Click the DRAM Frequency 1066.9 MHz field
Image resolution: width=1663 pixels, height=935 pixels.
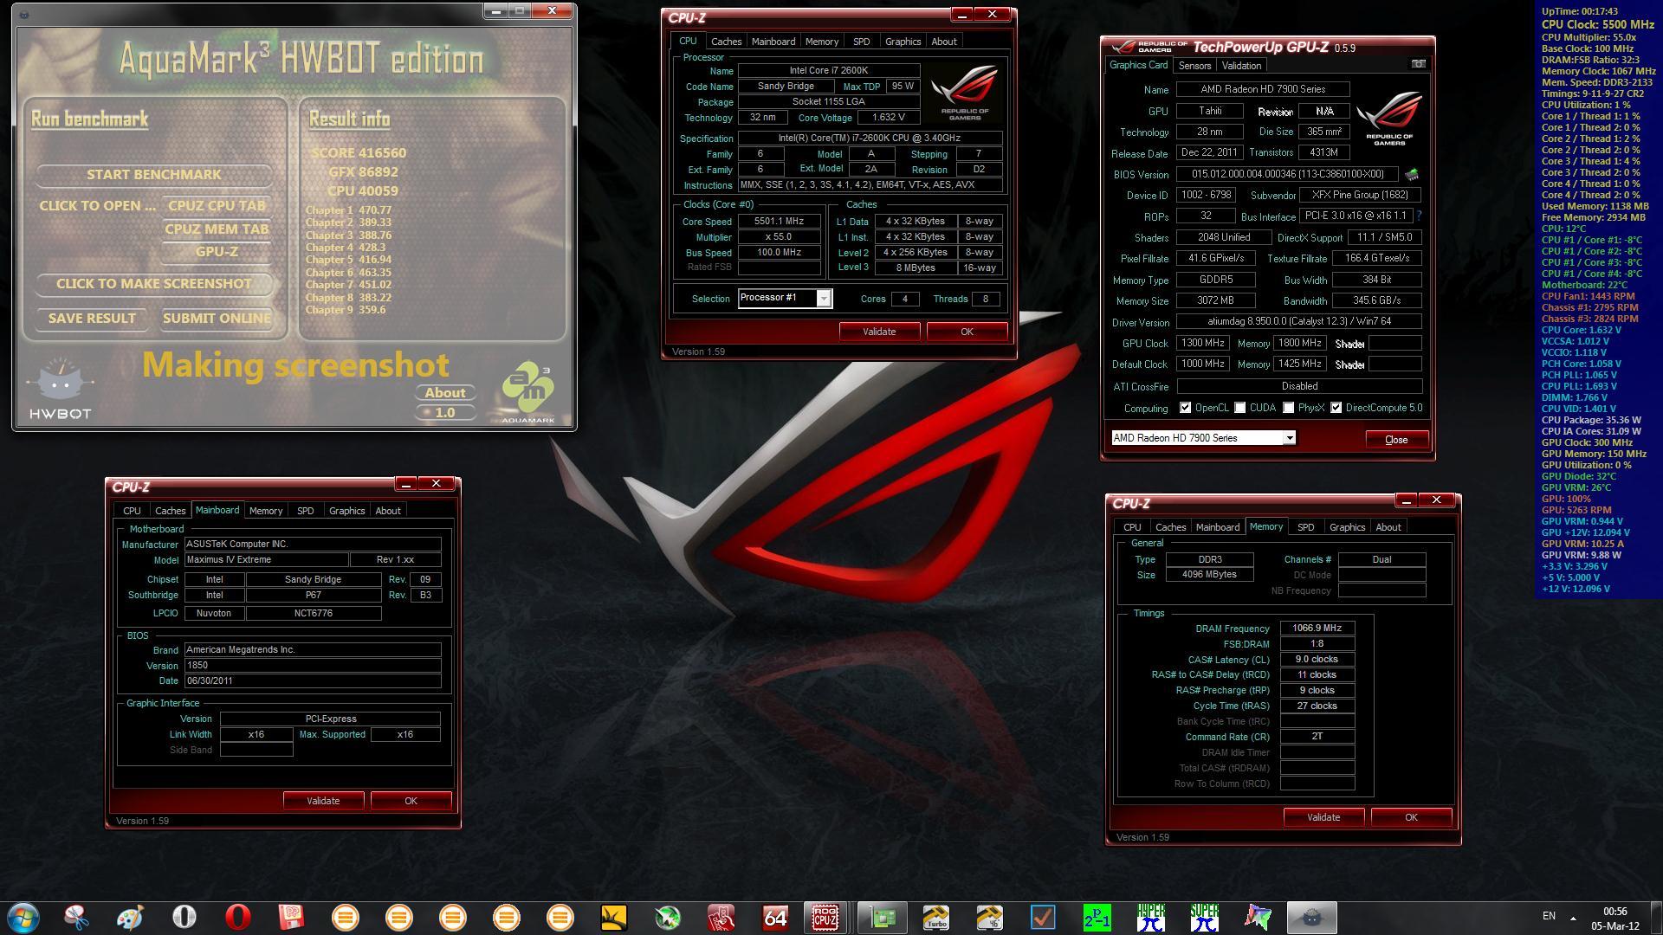click(1317, 629)
